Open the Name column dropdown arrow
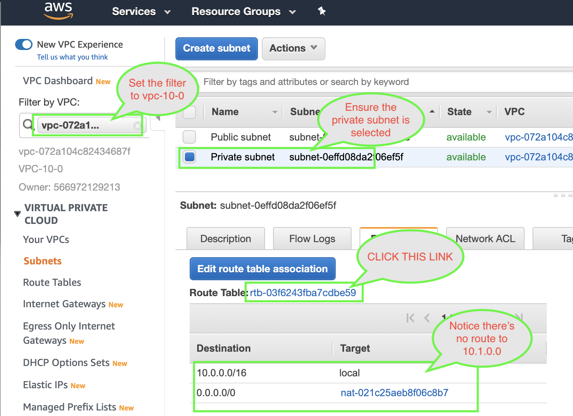The width and height of the screenshot is (573, 416). click(x=275, y=112)
